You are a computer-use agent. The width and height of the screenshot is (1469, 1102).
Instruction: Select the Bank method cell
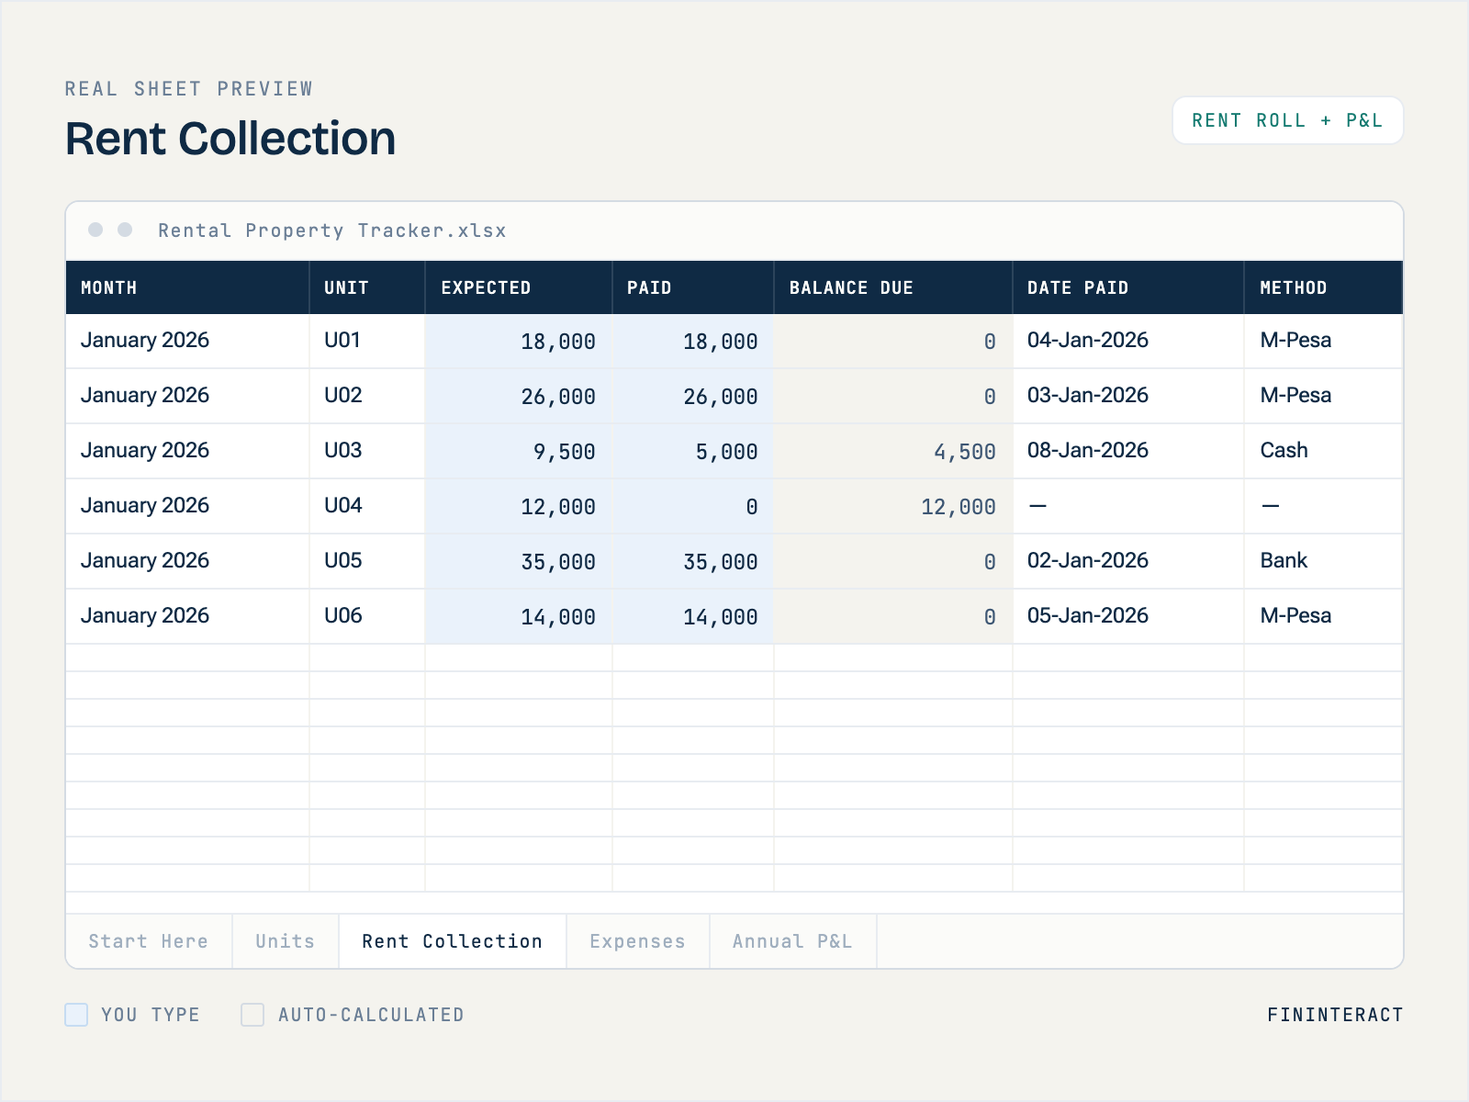click(x=1324, y=561)
